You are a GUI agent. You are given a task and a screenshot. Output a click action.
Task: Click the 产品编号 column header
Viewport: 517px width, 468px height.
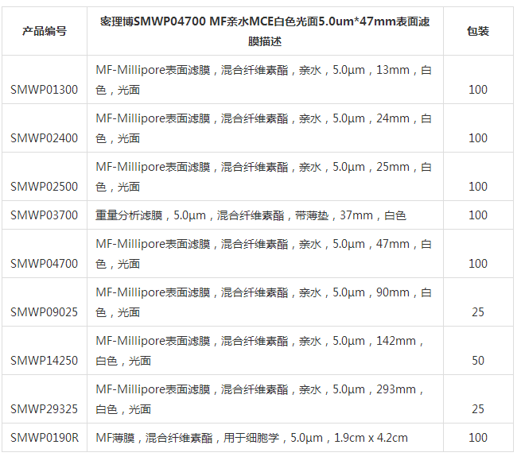45,31
